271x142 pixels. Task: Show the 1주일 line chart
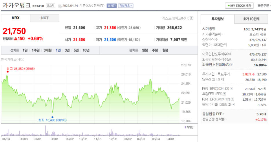pyautogui.click(x=36, y=50)
